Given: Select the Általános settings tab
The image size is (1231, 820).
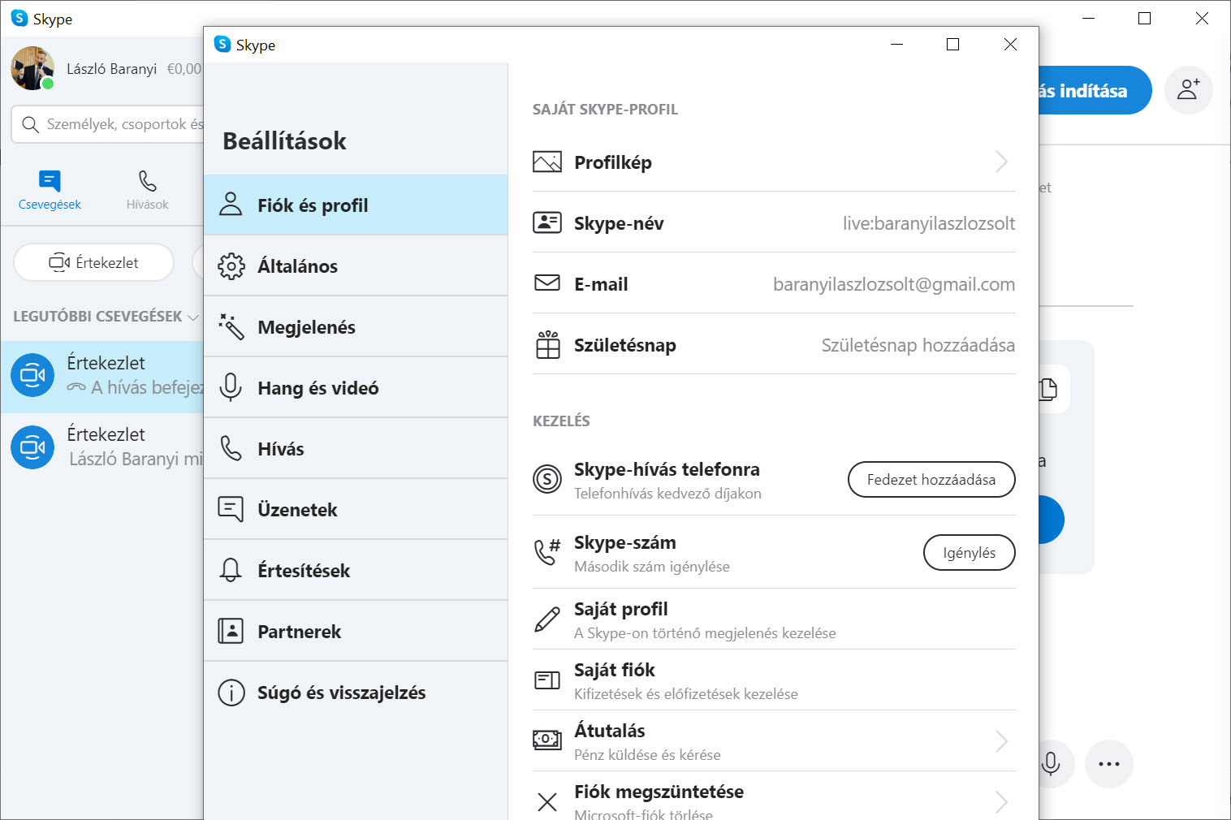Looking at the screenshot, I should point(356,266).
